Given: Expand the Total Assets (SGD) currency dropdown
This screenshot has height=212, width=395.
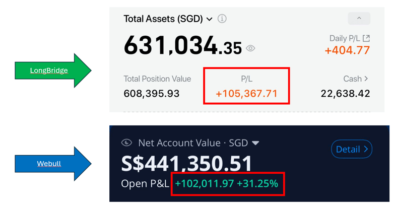Looking at the screenshot, I should [209, 19].
